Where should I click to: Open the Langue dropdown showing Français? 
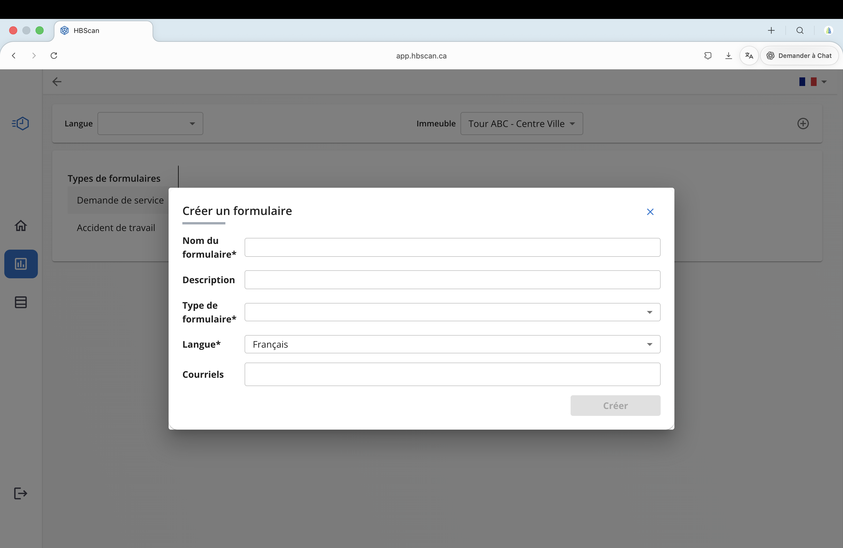pyautogui.click(x=452, y=344)
